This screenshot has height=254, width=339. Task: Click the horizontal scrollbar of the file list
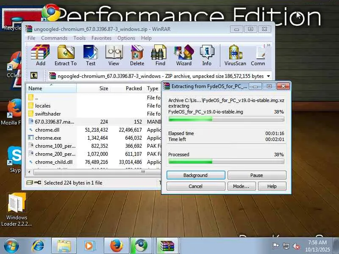(97, 172)
